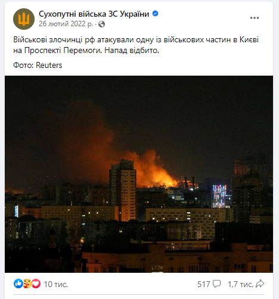Click the blue thumbs-up Like reaction icon
This screenshot has width=279, height=299.
coord(18,284)
